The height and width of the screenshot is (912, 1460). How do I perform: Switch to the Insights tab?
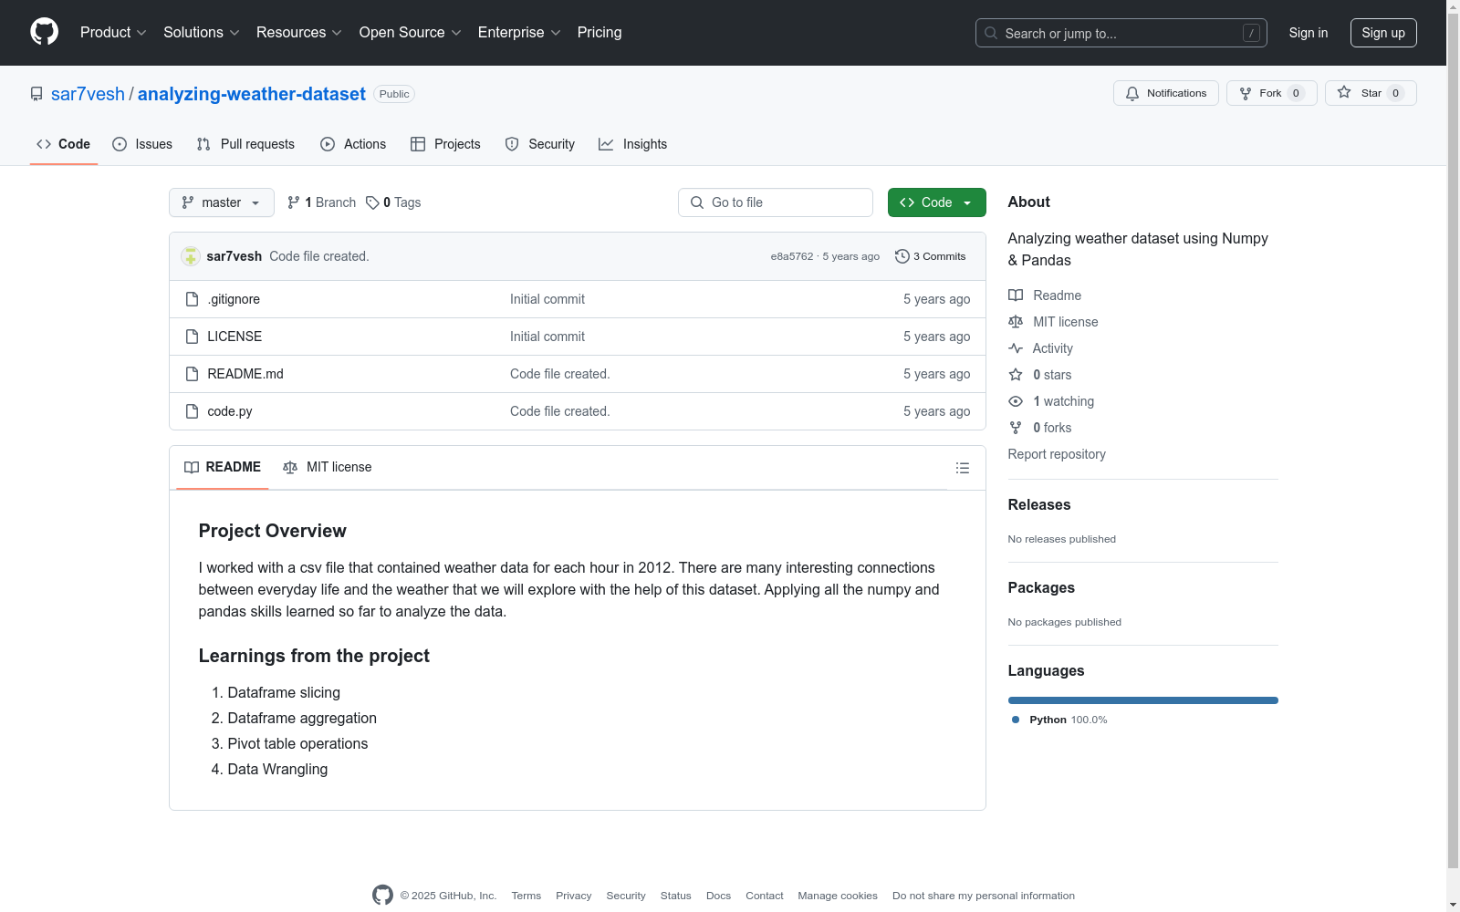632,144
